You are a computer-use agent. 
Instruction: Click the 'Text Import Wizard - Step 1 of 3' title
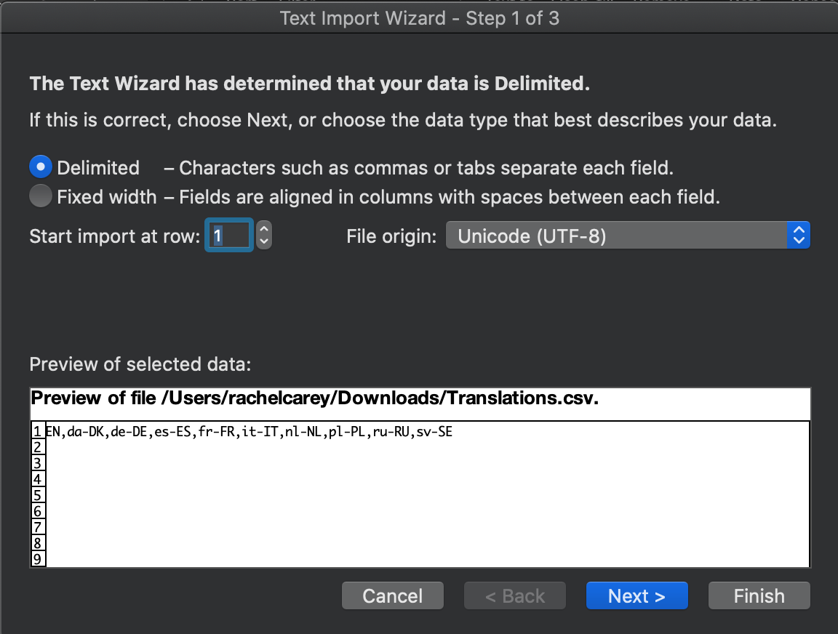(420, 18)
